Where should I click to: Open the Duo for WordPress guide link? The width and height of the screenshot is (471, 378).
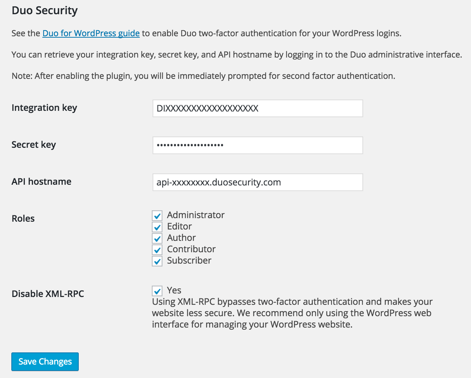pos(91,33)
